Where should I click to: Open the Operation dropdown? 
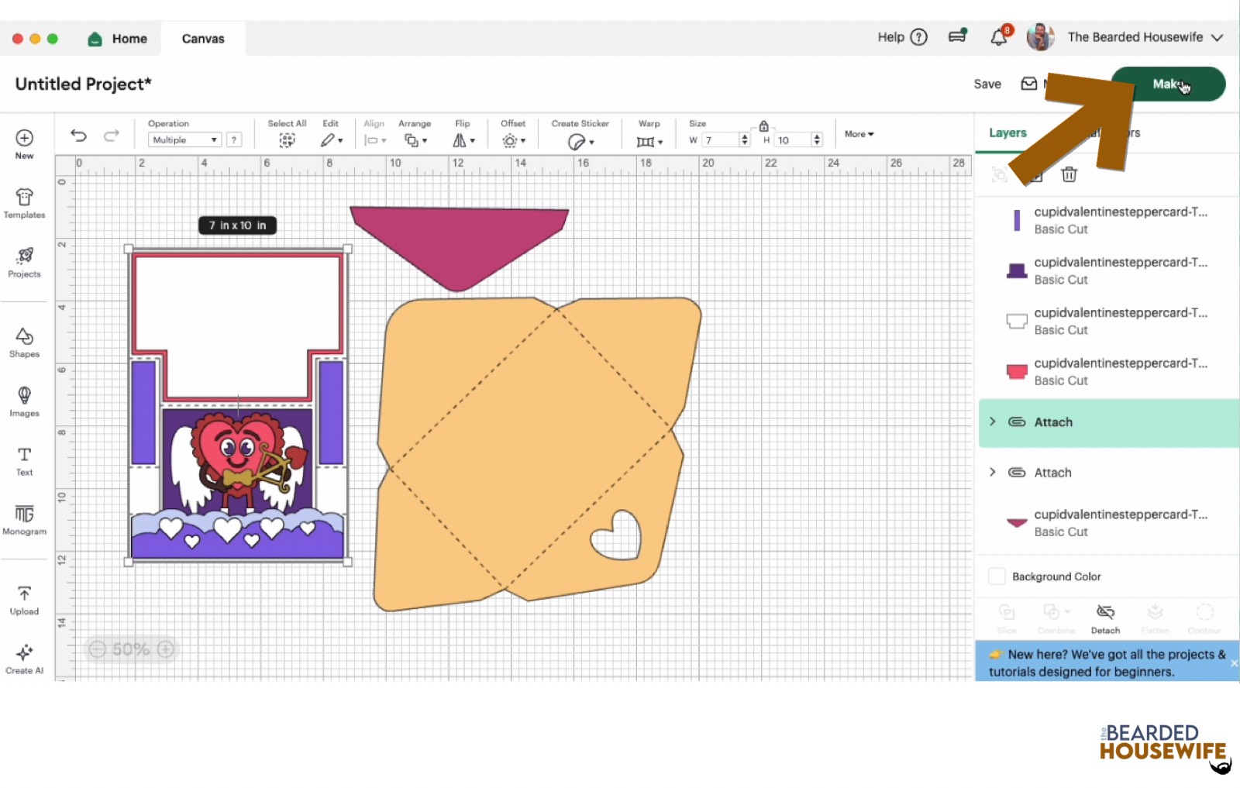[184, 140]
